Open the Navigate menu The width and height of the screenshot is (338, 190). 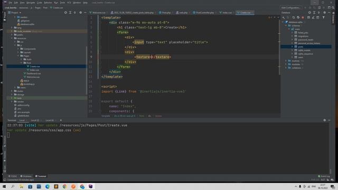coord(31,3)
